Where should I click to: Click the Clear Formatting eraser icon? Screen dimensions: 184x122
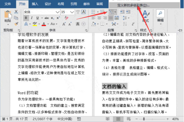[x=66, y=18]
